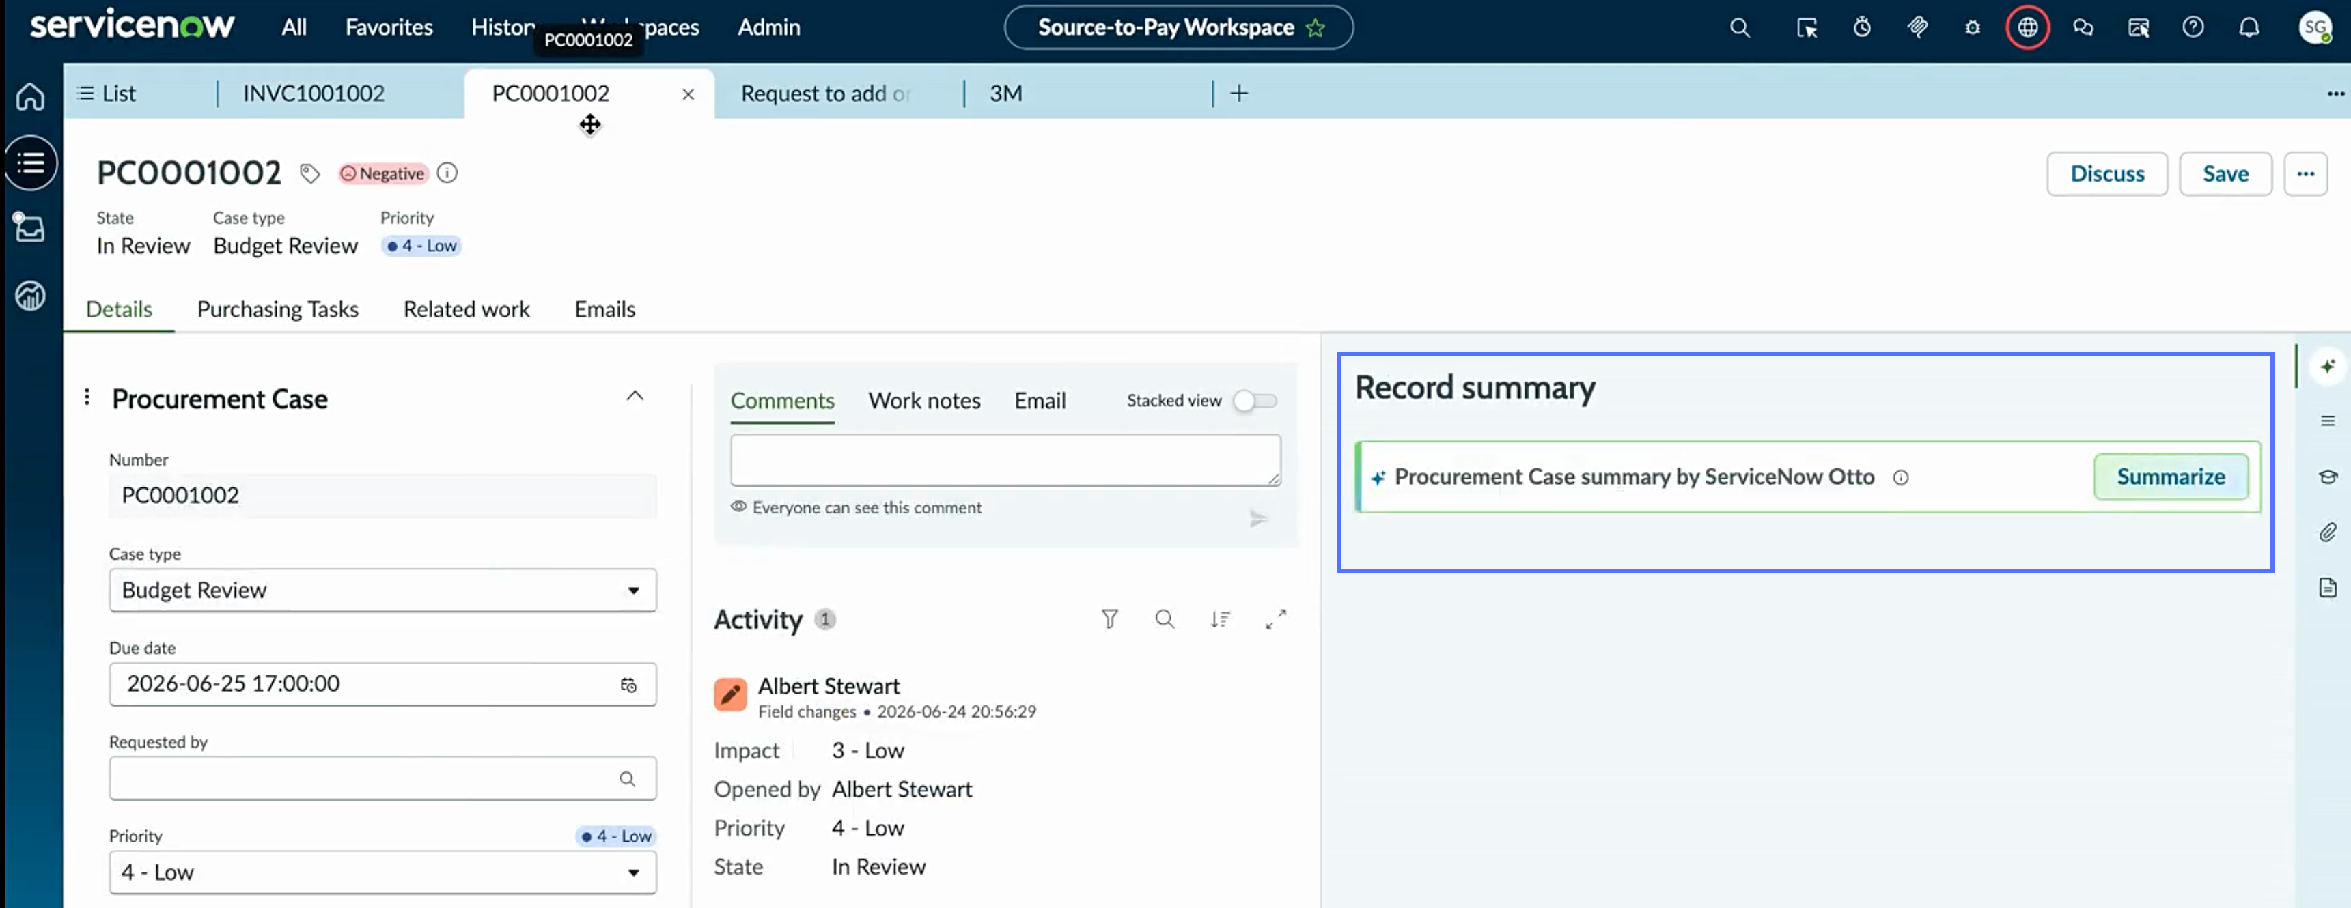Open the inbox sidebar icon
The height and width of the screenshot is (908, 2351).
point(29,226)
